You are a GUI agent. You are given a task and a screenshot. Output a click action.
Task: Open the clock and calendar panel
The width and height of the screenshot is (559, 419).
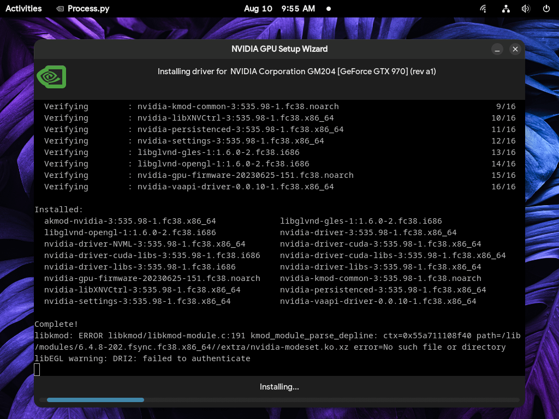coord(279,9)
